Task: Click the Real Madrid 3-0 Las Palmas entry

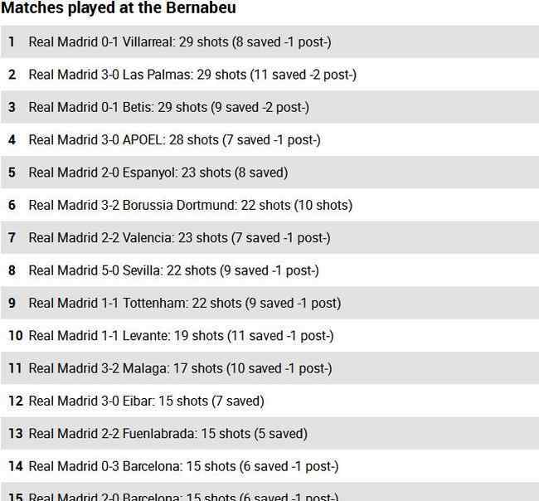Action: (x=192, y=75)
